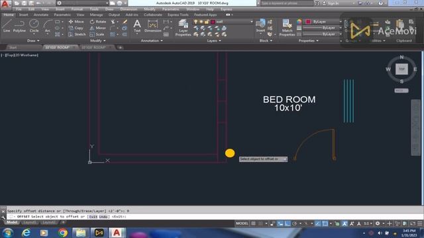This screenshot has height=238, width=424.
Task: Expand the Annotation panel
Action: click(x=152, y=41)
